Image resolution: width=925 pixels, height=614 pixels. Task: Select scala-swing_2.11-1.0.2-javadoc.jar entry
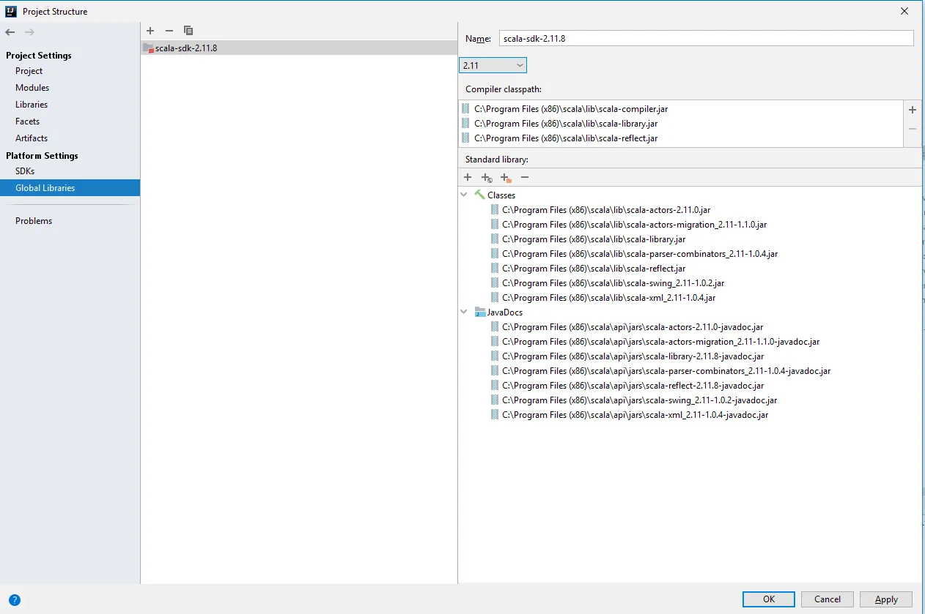tap(639, 400)
